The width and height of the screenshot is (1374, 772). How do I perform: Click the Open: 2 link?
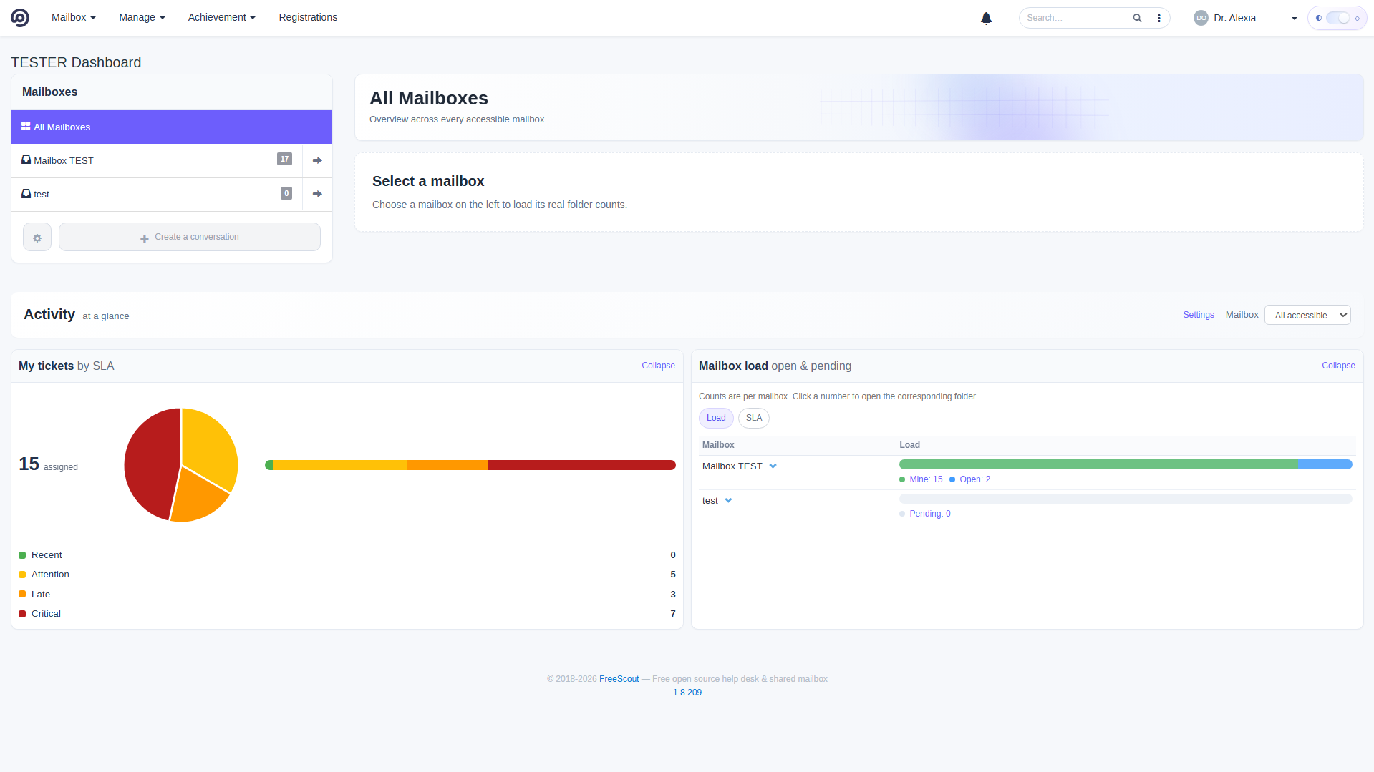[974, 479]
